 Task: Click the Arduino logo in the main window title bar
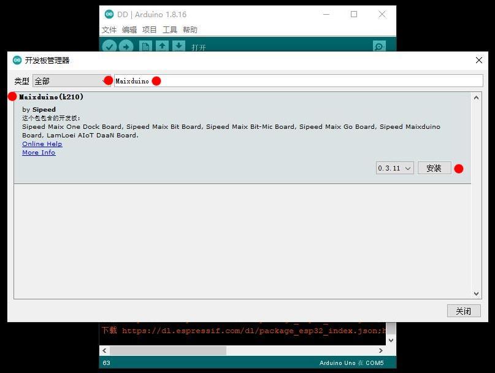click(x=109, y=14)
